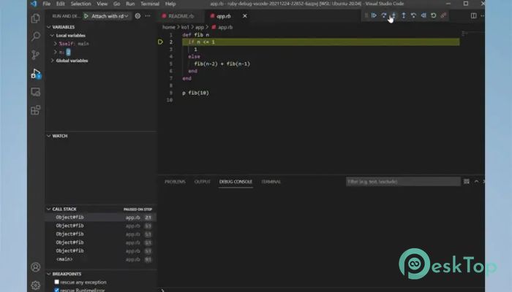Click Reverse on debug toolbar

pos(423,15)
